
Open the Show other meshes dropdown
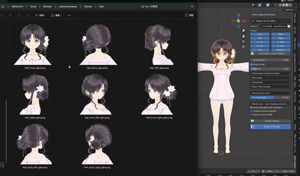[x=270, y=87]
